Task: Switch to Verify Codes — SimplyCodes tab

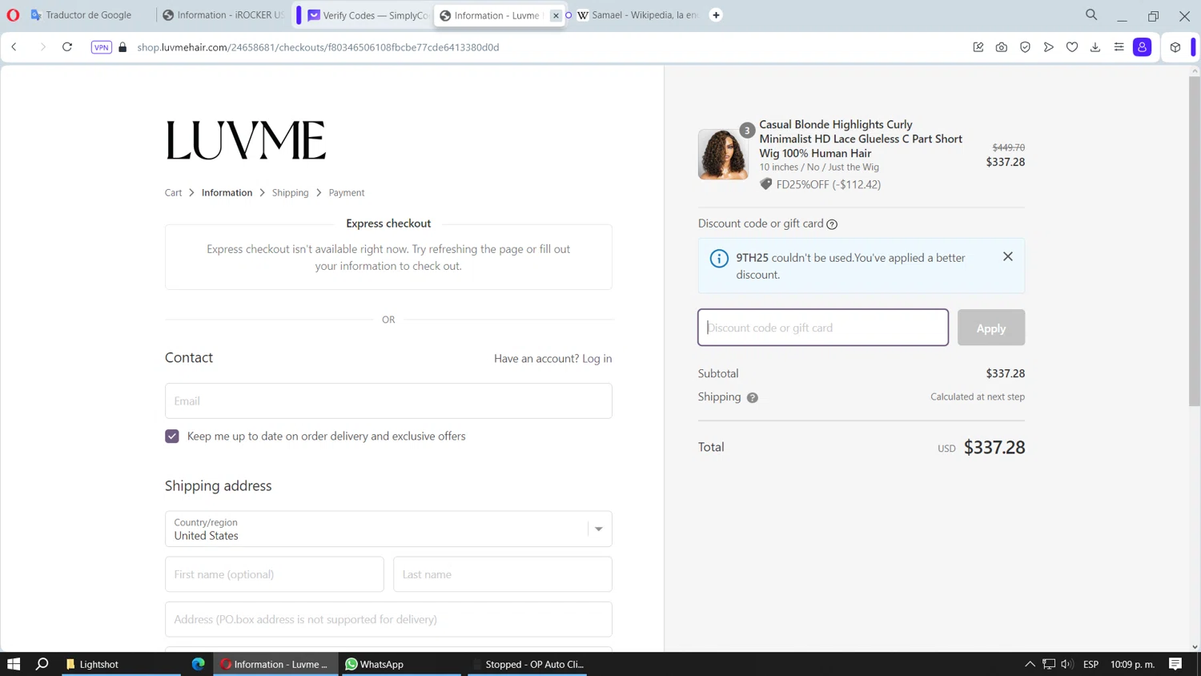Action: [368, 15]
